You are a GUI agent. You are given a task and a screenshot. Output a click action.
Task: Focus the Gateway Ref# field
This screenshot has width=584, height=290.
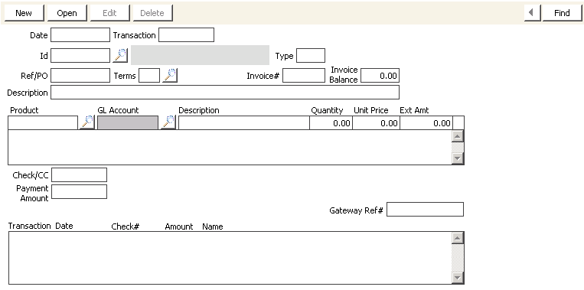click(x=425, y=209)
